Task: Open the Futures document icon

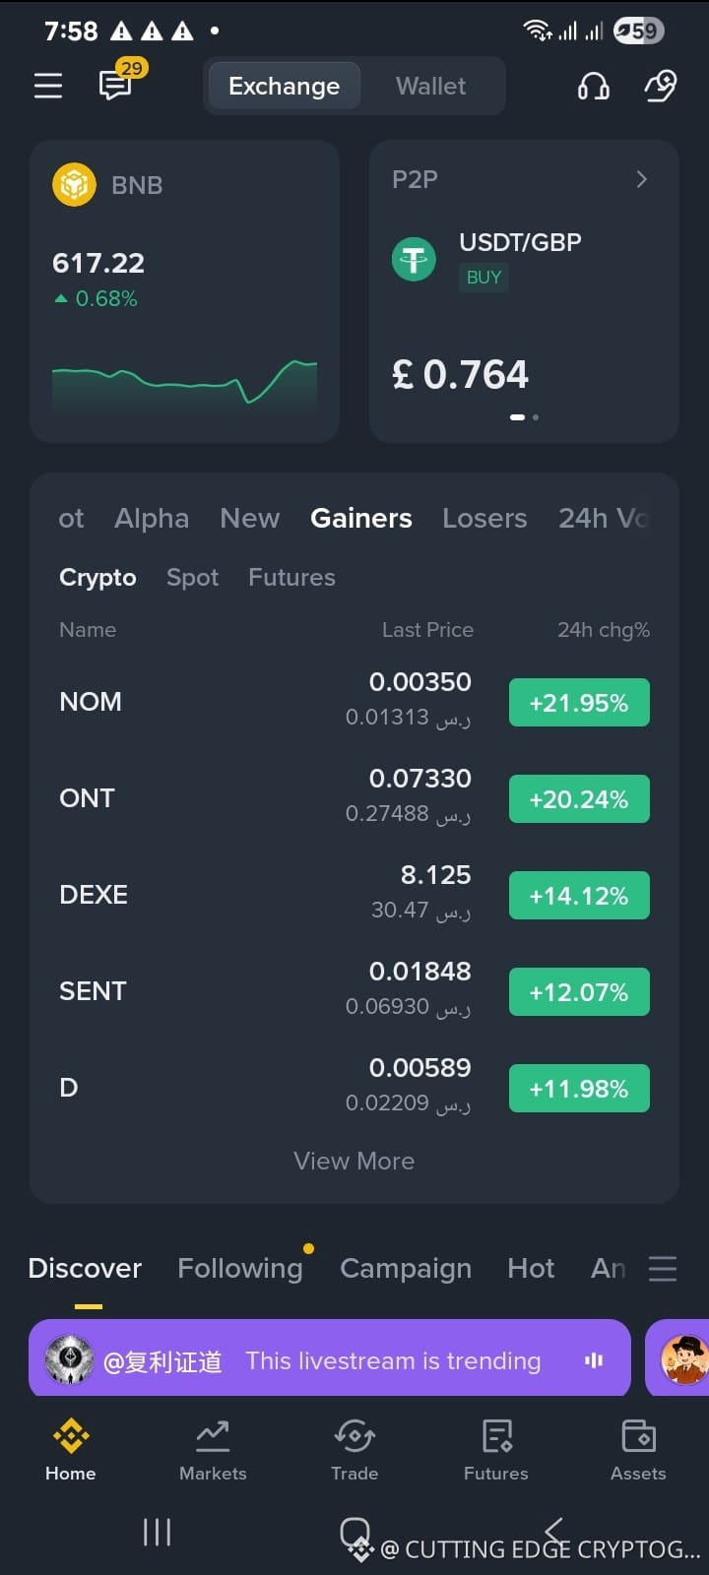Action: click(x=496, y=1436)
